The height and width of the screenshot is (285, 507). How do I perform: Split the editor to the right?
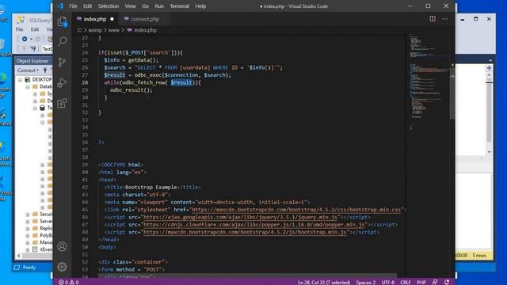pyautogui.click(x=433, y=19)
